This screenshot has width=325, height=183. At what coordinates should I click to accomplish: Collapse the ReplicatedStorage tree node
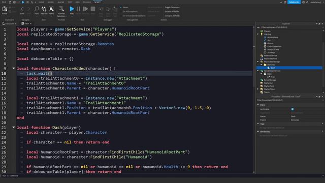coord(258,62)
